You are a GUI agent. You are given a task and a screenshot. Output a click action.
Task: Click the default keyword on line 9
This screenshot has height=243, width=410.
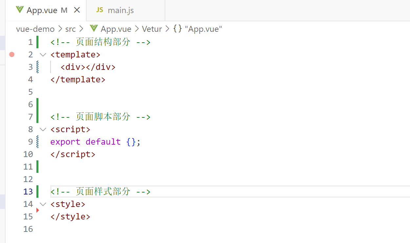(103, 142)
